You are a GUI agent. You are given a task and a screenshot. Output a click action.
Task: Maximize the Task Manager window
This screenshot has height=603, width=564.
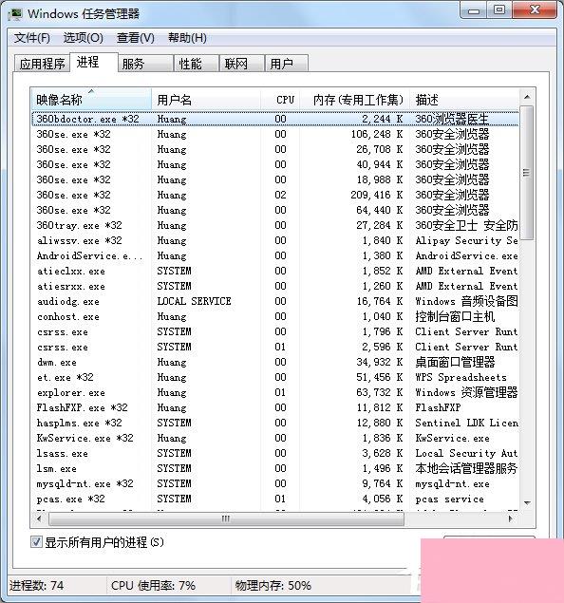click(x=499, y=10)
